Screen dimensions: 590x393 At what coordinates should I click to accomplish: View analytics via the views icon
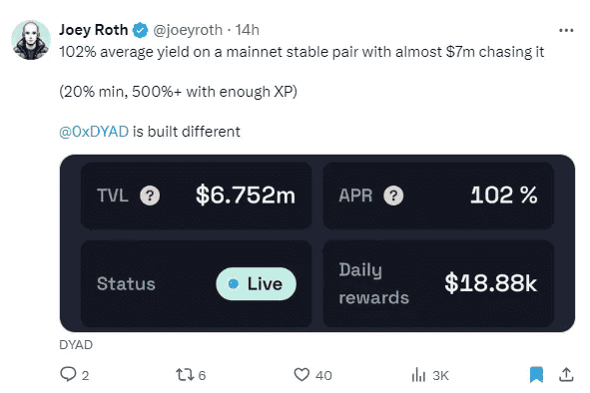tap(418, 375)
